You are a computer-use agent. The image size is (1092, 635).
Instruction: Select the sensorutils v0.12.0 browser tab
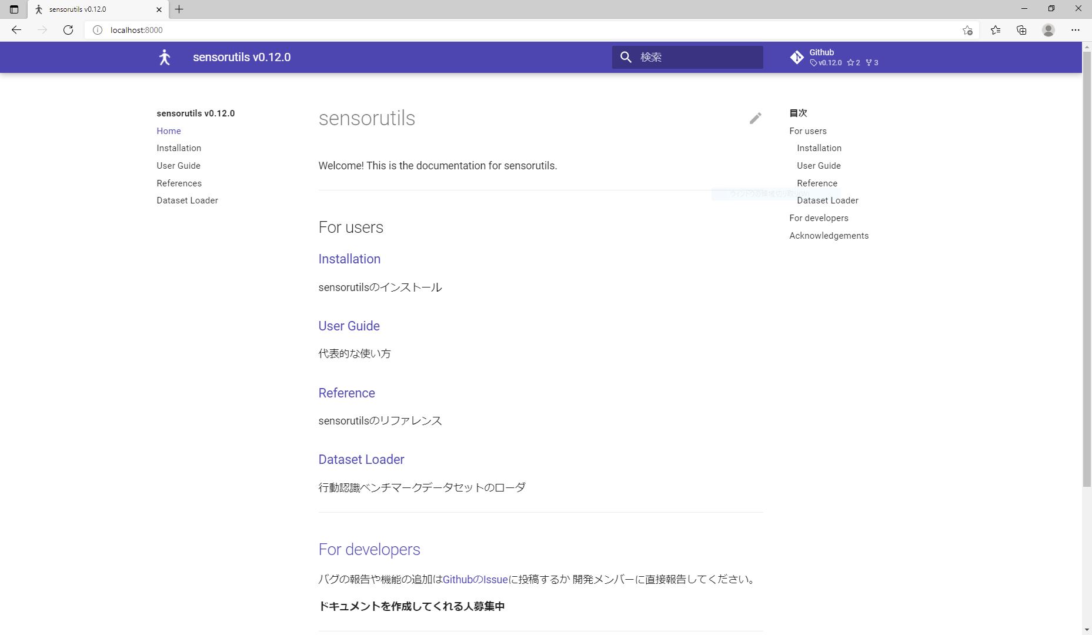point(97,9)
